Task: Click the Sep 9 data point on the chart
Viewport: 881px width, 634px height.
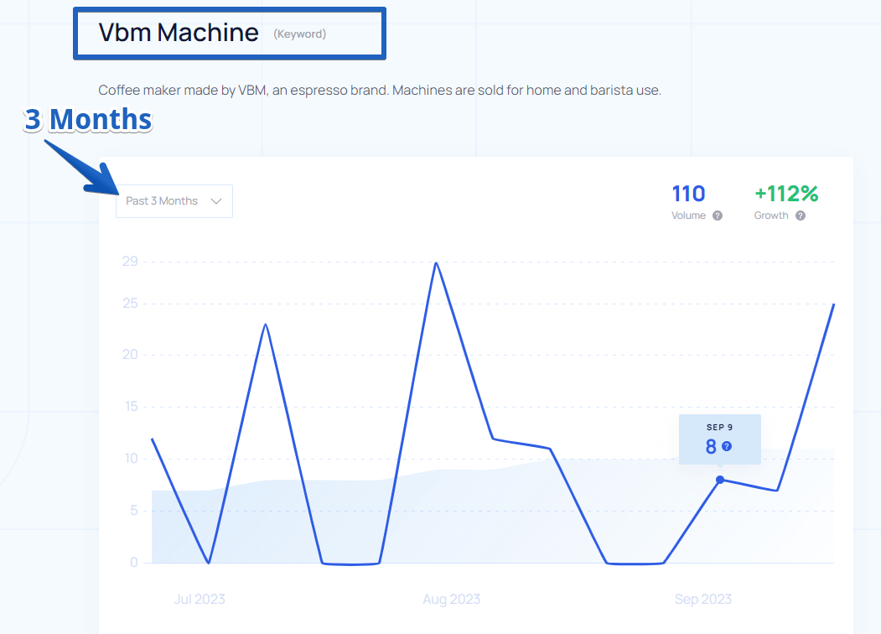Action: [720, 480]
